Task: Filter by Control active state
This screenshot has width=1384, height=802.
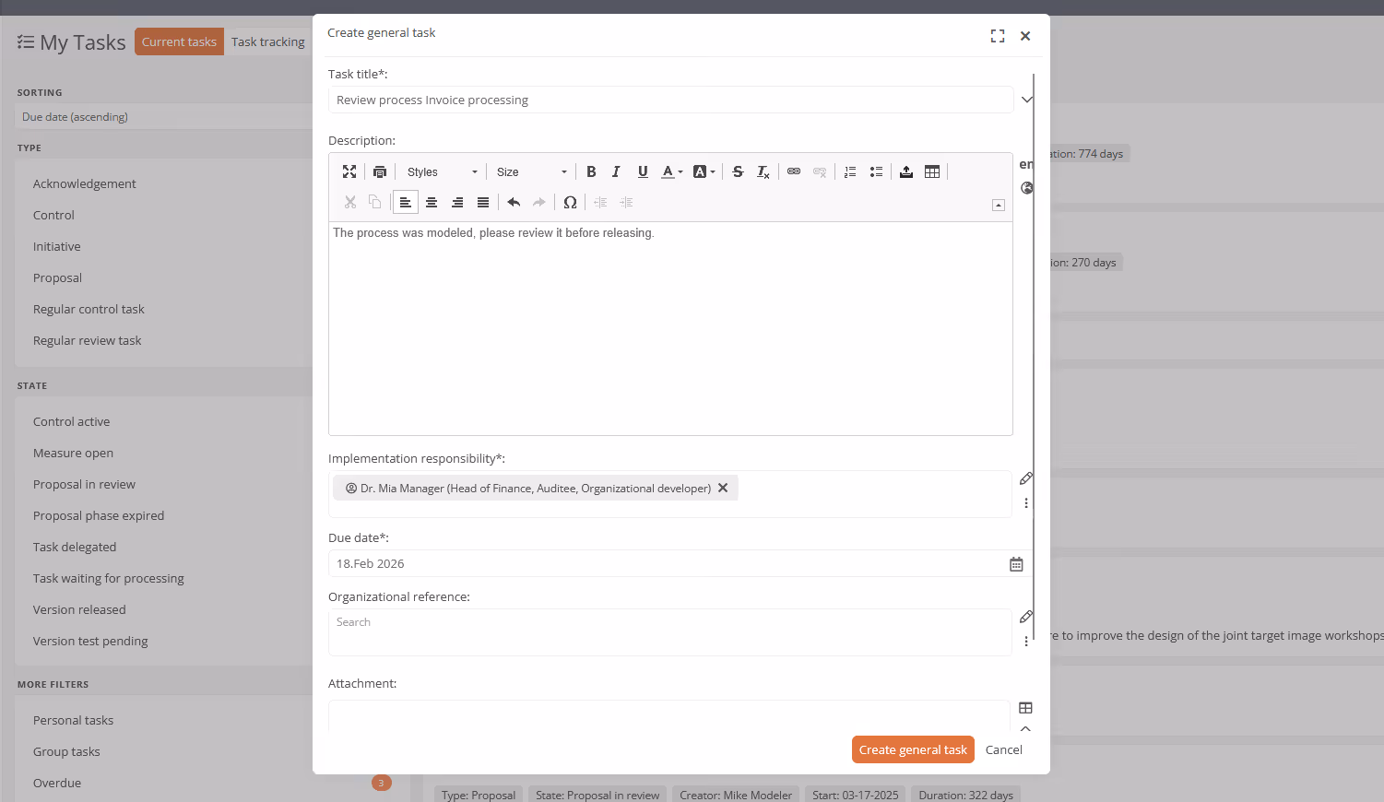Action: pos(71,421)
